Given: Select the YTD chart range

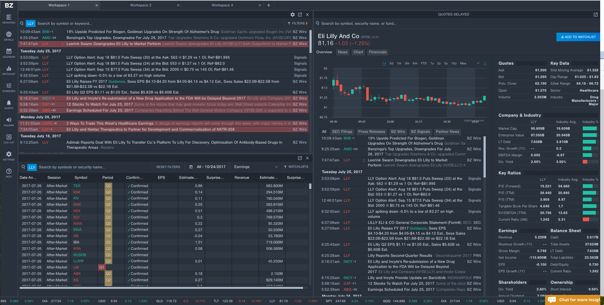Looking at the screenshot, I should [x=424, y=63].
